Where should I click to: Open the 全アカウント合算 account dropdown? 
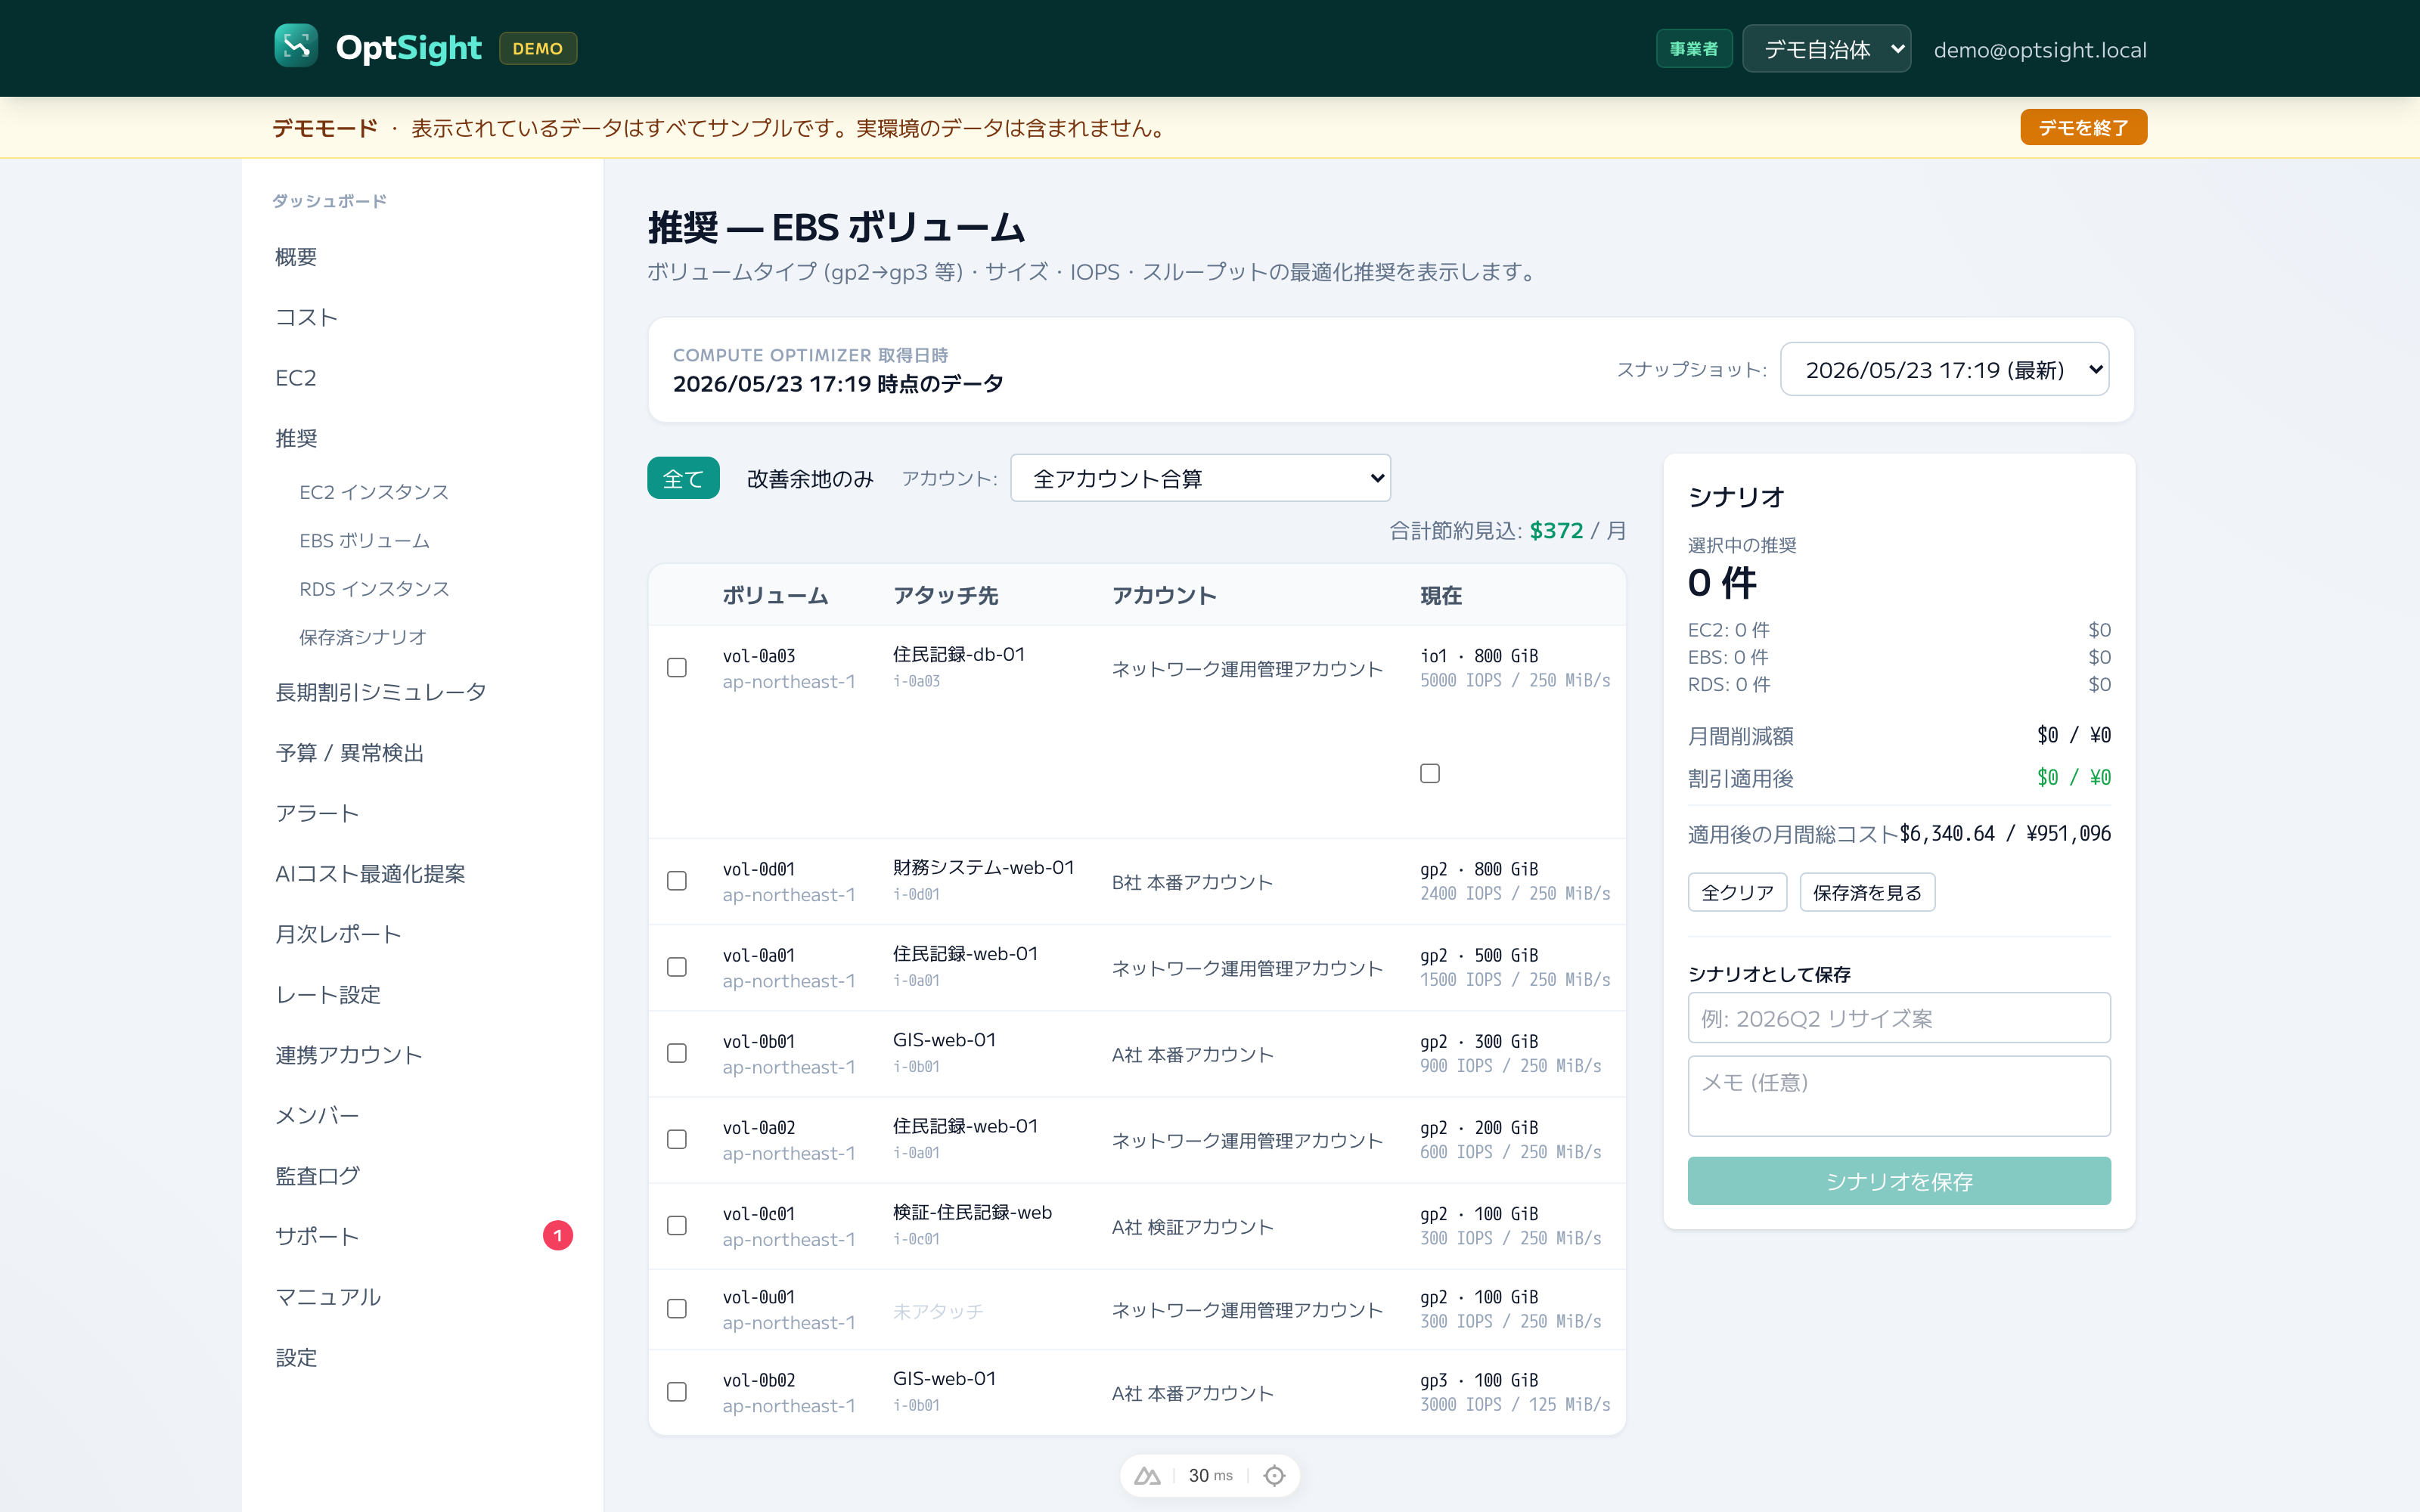point(1200,479)
